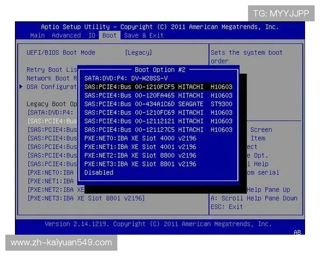Go to the Save & Exit tab
The height and width of the screenshot is (256, 320).
pos(143,36)
